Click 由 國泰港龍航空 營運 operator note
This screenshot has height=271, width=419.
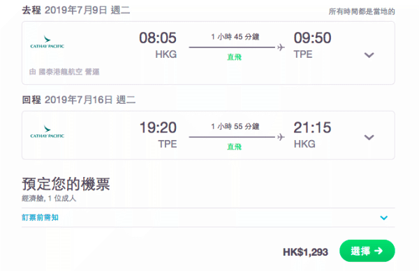(64, 72)
